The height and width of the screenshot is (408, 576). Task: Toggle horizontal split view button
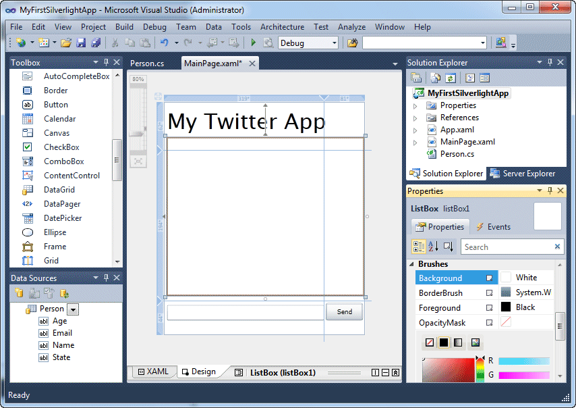tap(385, 373)
